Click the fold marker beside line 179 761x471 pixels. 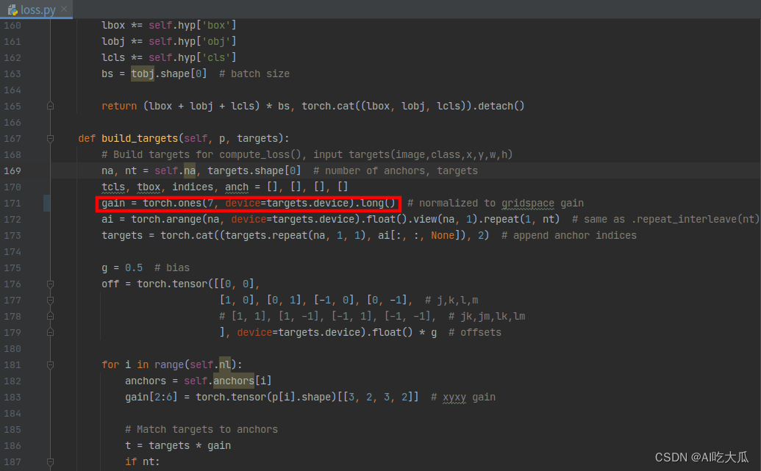click(x=50, y=332)
